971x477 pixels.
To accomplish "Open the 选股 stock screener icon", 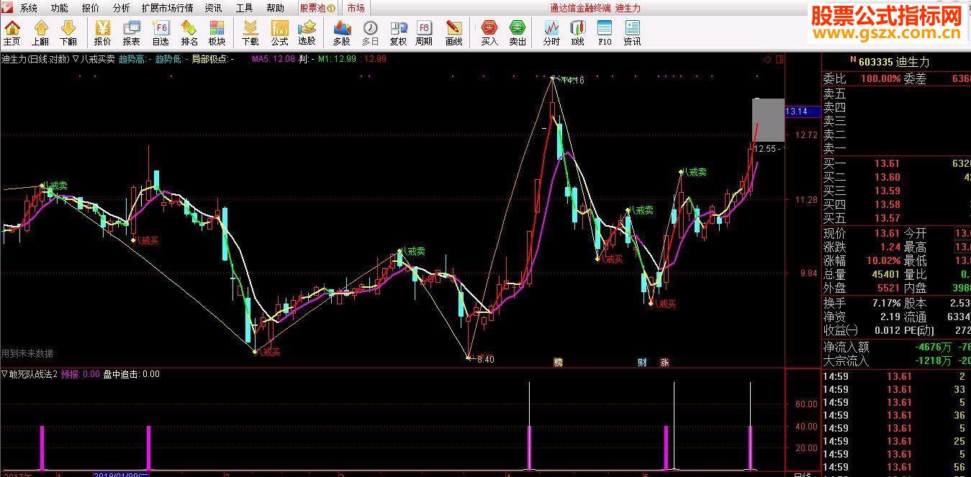I will pos(307,32).
